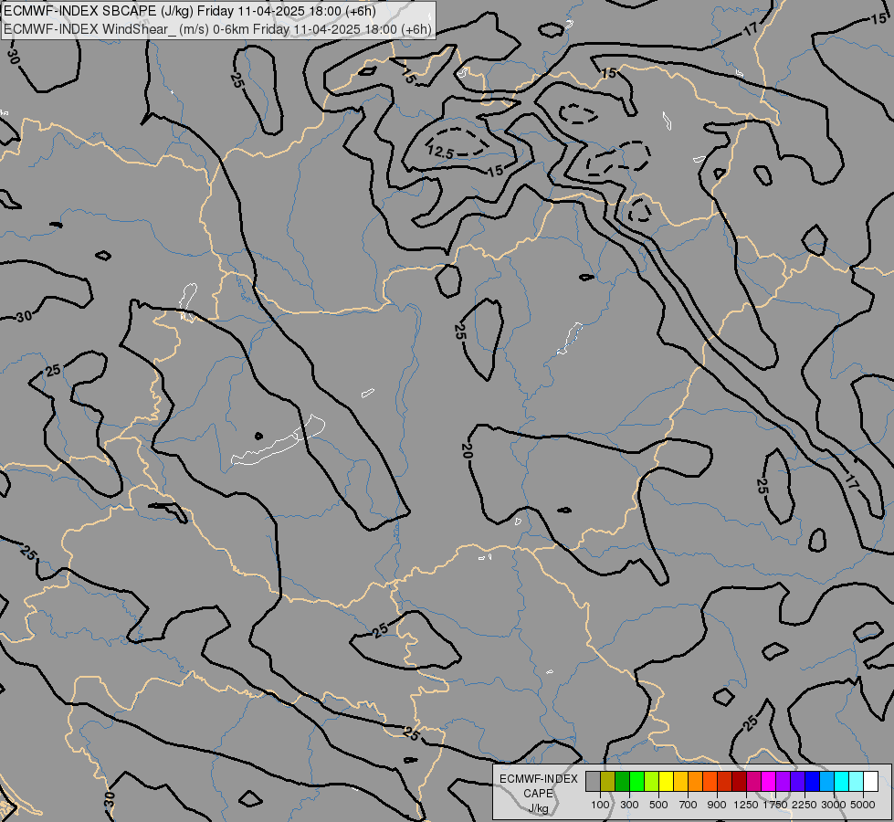Pick the purple swatch after the 1750 tick
The image size is (894, 822).
click(x=784, y=781)
